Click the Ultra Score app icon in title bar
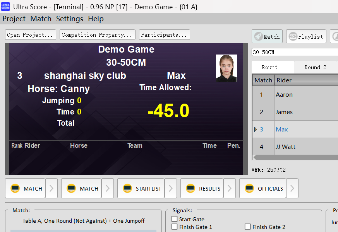This screenshot has width=338, height=232. coord(5,7)
